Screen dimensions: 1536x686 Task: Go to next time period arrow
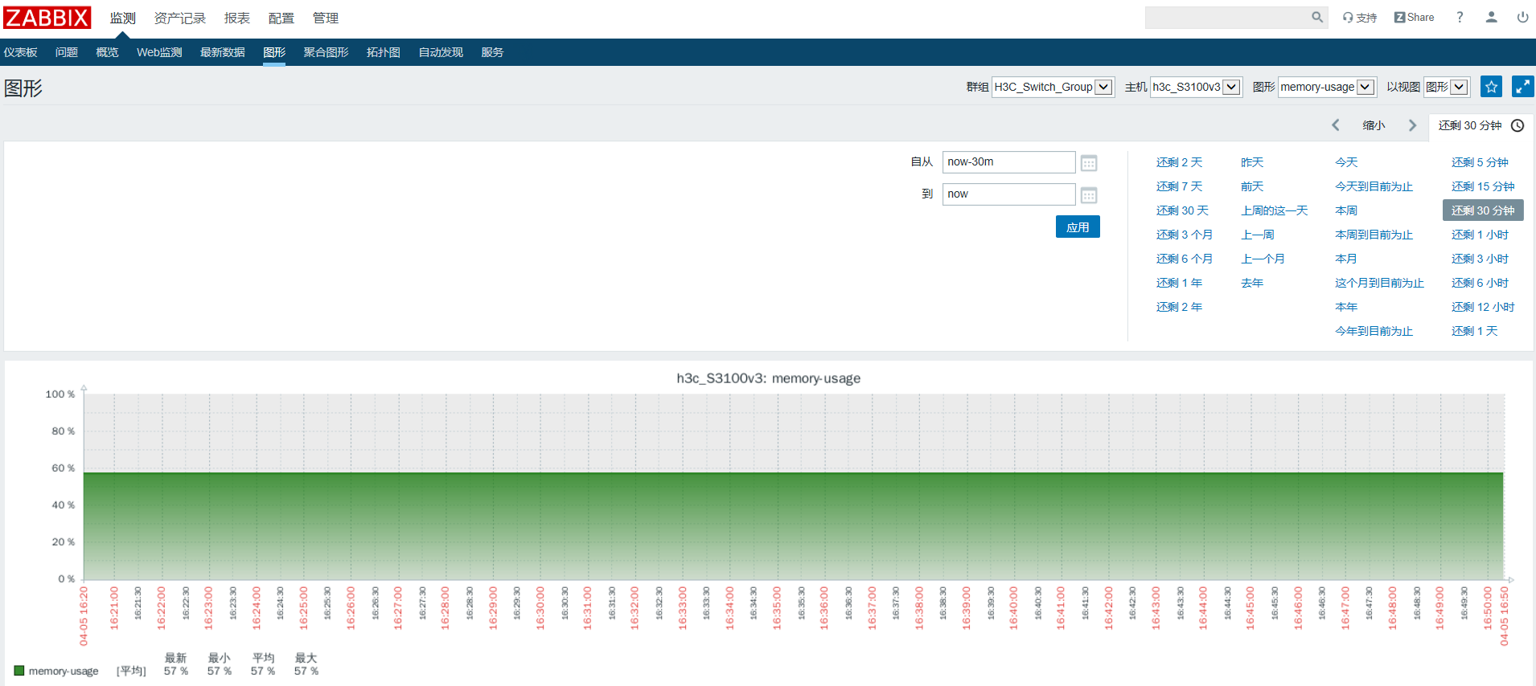point(1412,125)
